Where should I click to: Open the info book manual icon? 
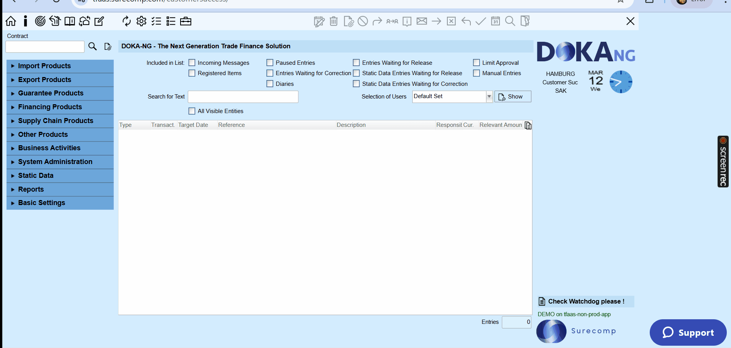(70, 21)
